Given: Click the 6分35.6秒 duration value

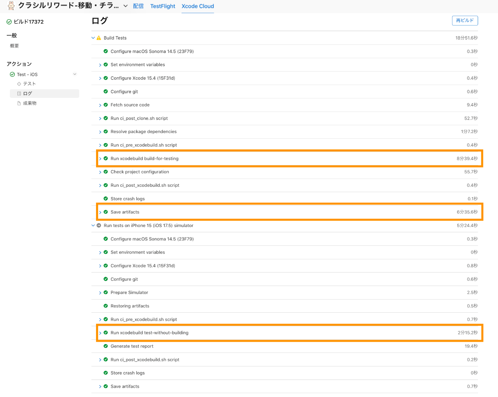Looking at the screenshot, I should 467,212.
